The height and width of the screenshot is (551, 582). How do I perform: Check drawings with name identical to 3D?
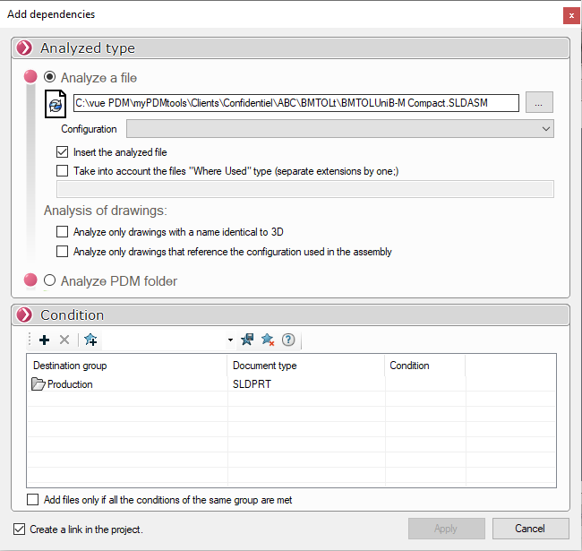point(62,231)
